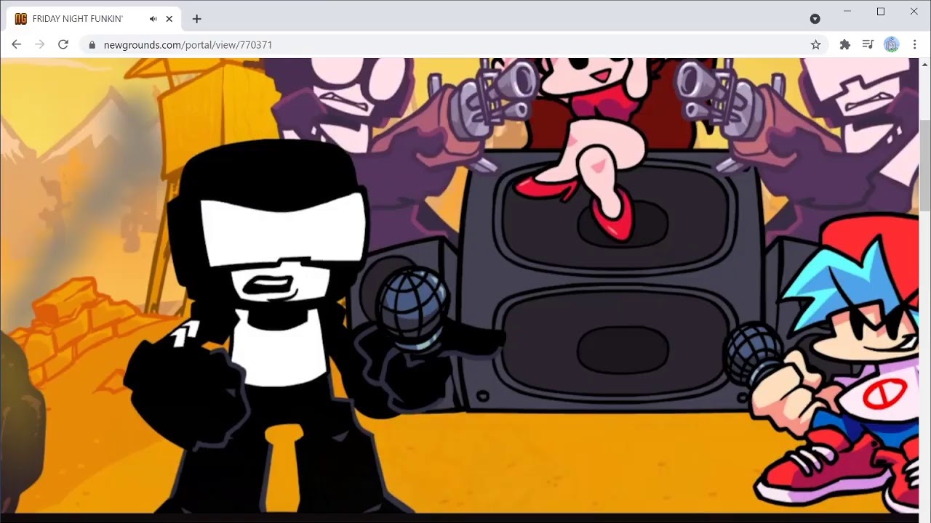Image resolution: width=931 pixels, height=523 pixels.
Task: Reload the Newgrounds page
Action: click(x=63, y=45)
